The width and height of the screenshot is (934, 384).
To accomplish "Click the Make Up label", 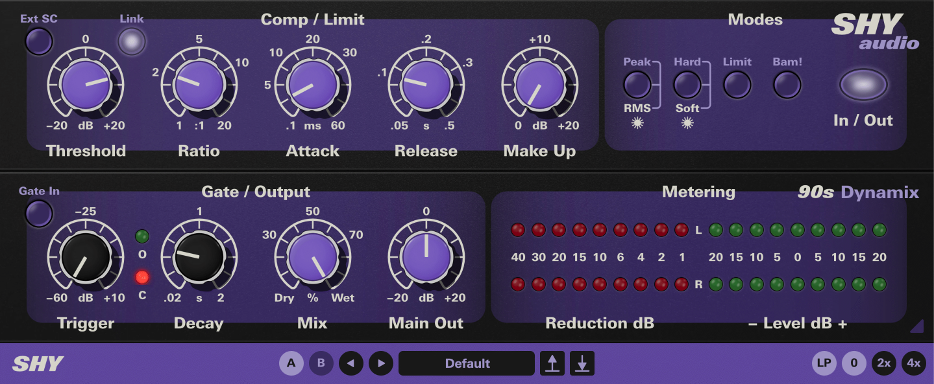I will click(x=539, y=152).
